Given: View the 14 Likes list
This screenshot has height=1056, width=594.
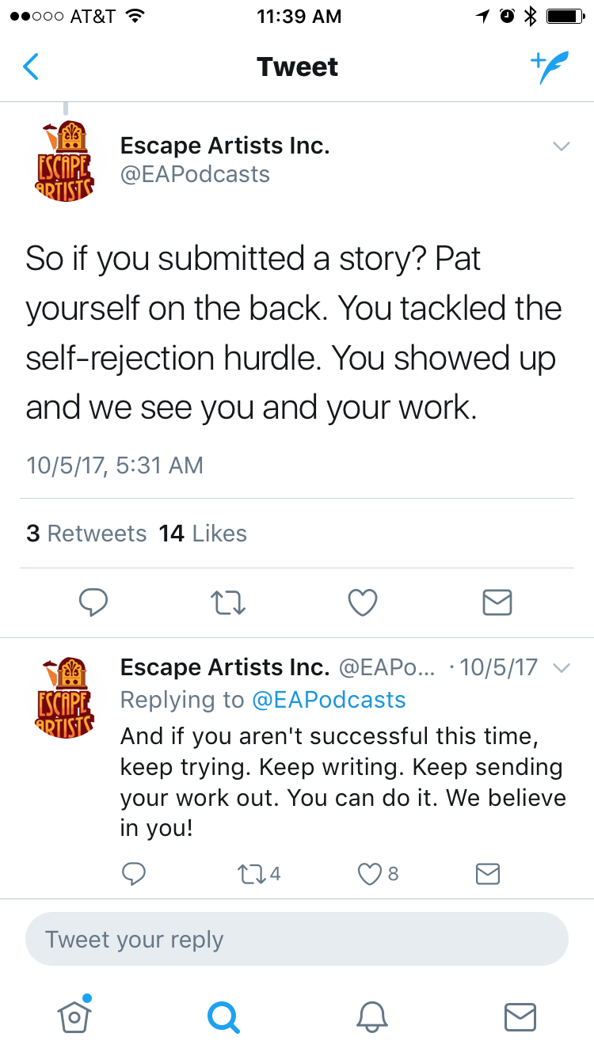Looking at the screenshot, I should click(x=203, y=534).
